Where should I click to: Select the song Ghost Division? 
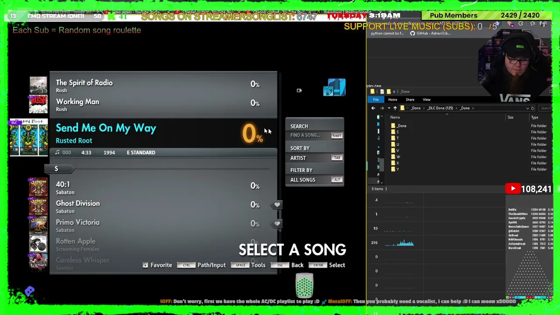(x=163, y=206)
